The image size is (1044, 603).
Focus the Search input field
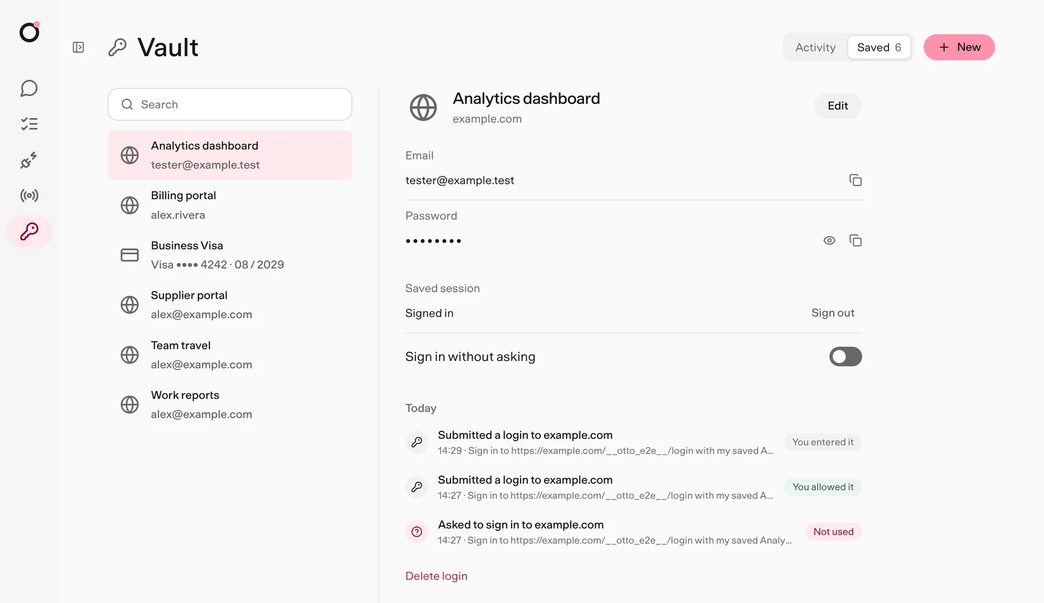coord(230,104)
